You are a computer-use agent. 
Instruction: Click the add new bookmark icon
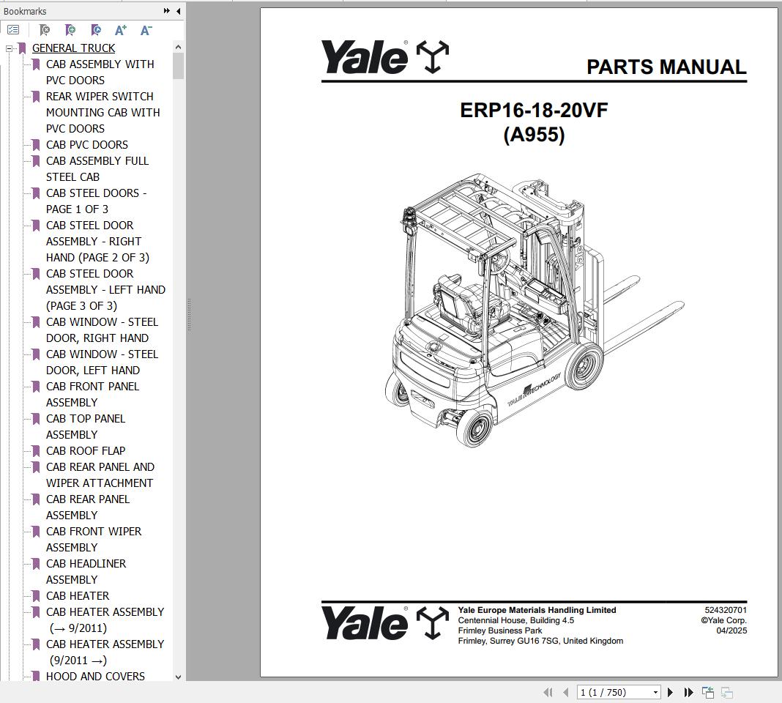[70, 30]
